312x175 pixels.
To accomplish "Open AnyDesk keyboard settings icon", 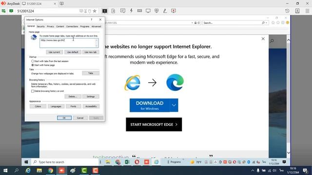I will [140, 11].
